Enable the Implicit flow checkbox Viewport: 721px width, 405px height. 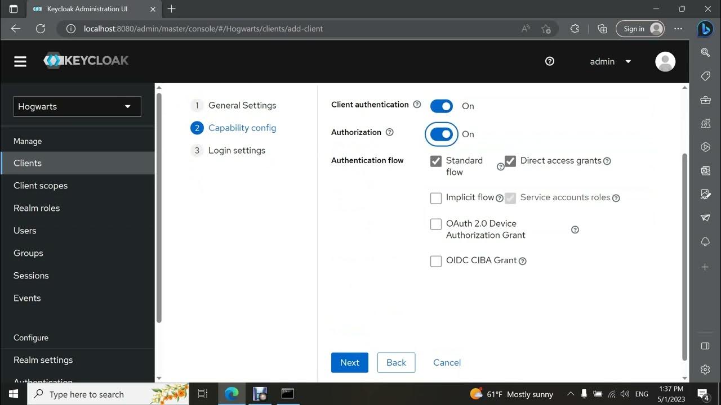[436, 198]
